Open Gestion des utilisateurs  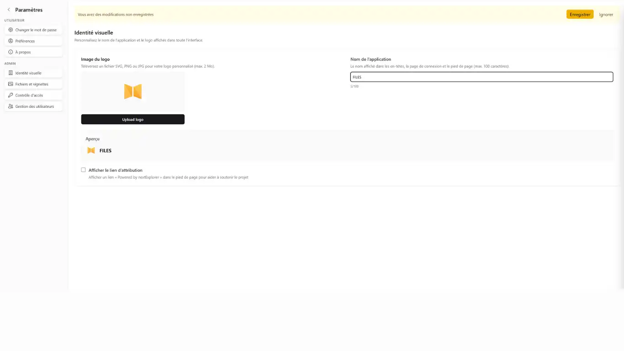tap(33, 106)
